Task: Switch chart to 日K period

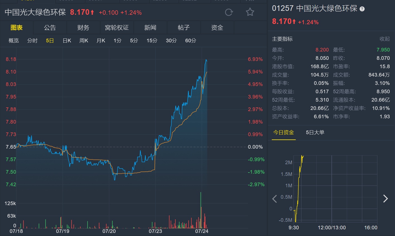Action: (67, 41)
